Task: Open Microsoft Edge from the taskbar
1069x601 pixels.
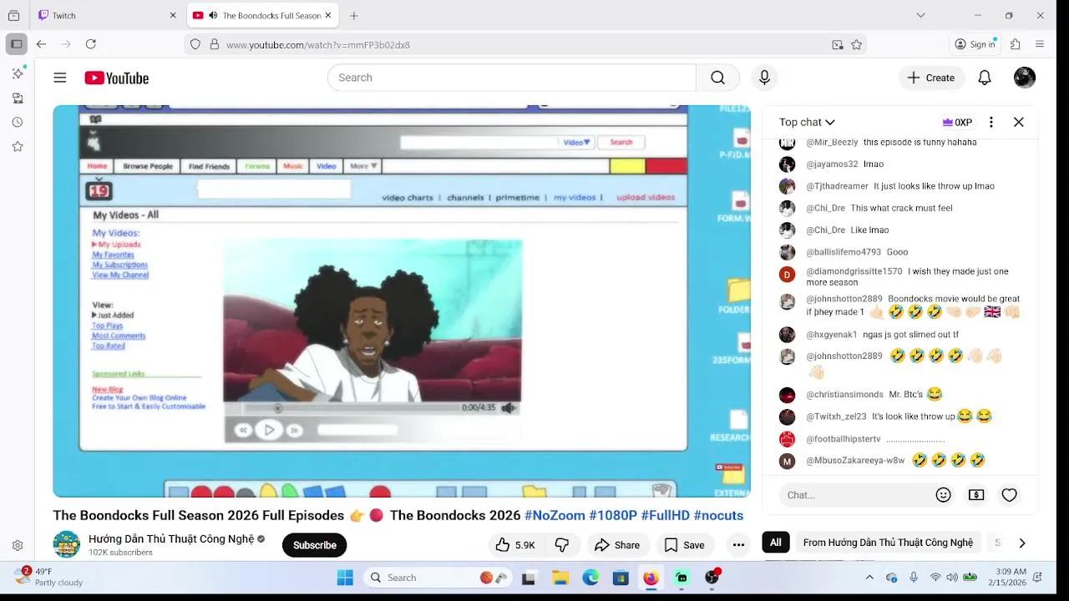Action: pyautogui.click(x=590, y=578)
